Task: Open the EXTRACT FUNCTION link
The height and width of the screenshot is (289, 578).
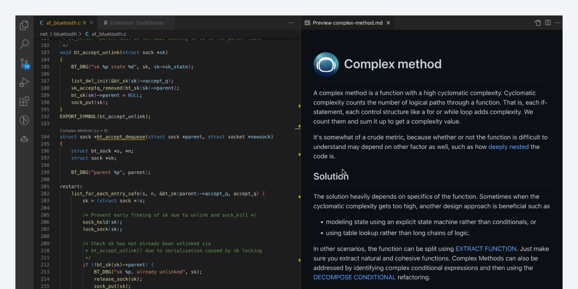Action: (486, 249)
